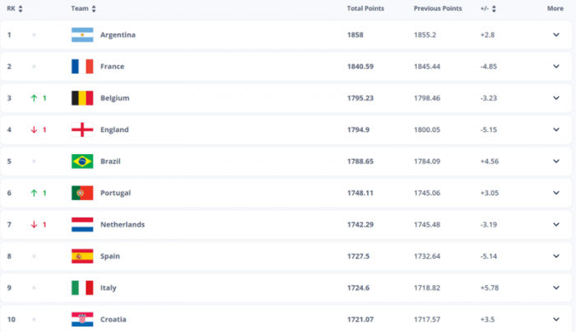Image resolution: width=576 pixels, height=332 pixels.
Task: Click Netherlands' red down rank arrow
Action: click(x=34, y=224)
